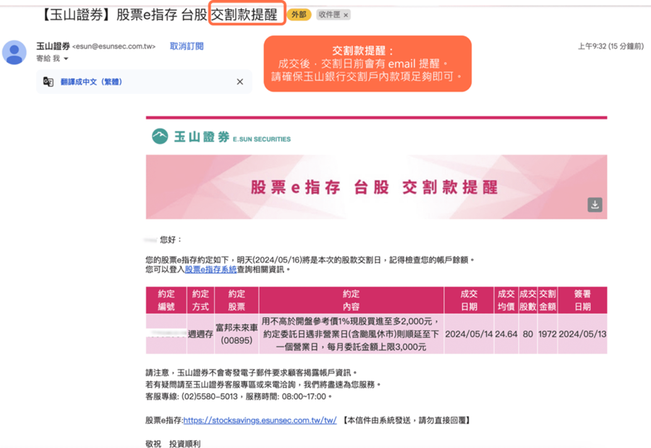Click the agreement content cell about 開盤參考價1%
Screen dimensions: 651x448
tap(352, 334)
